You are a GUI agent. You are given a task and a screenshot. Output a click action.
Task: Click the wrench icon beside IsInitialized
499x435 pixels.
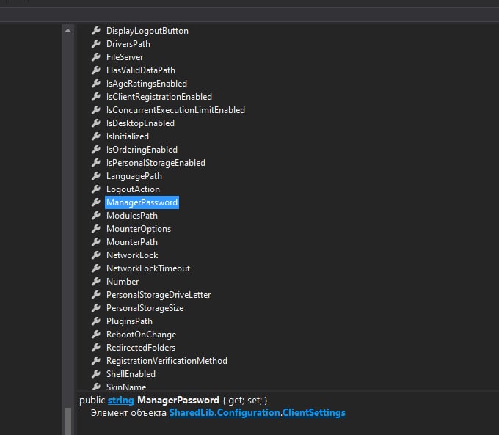pos(96,136)
